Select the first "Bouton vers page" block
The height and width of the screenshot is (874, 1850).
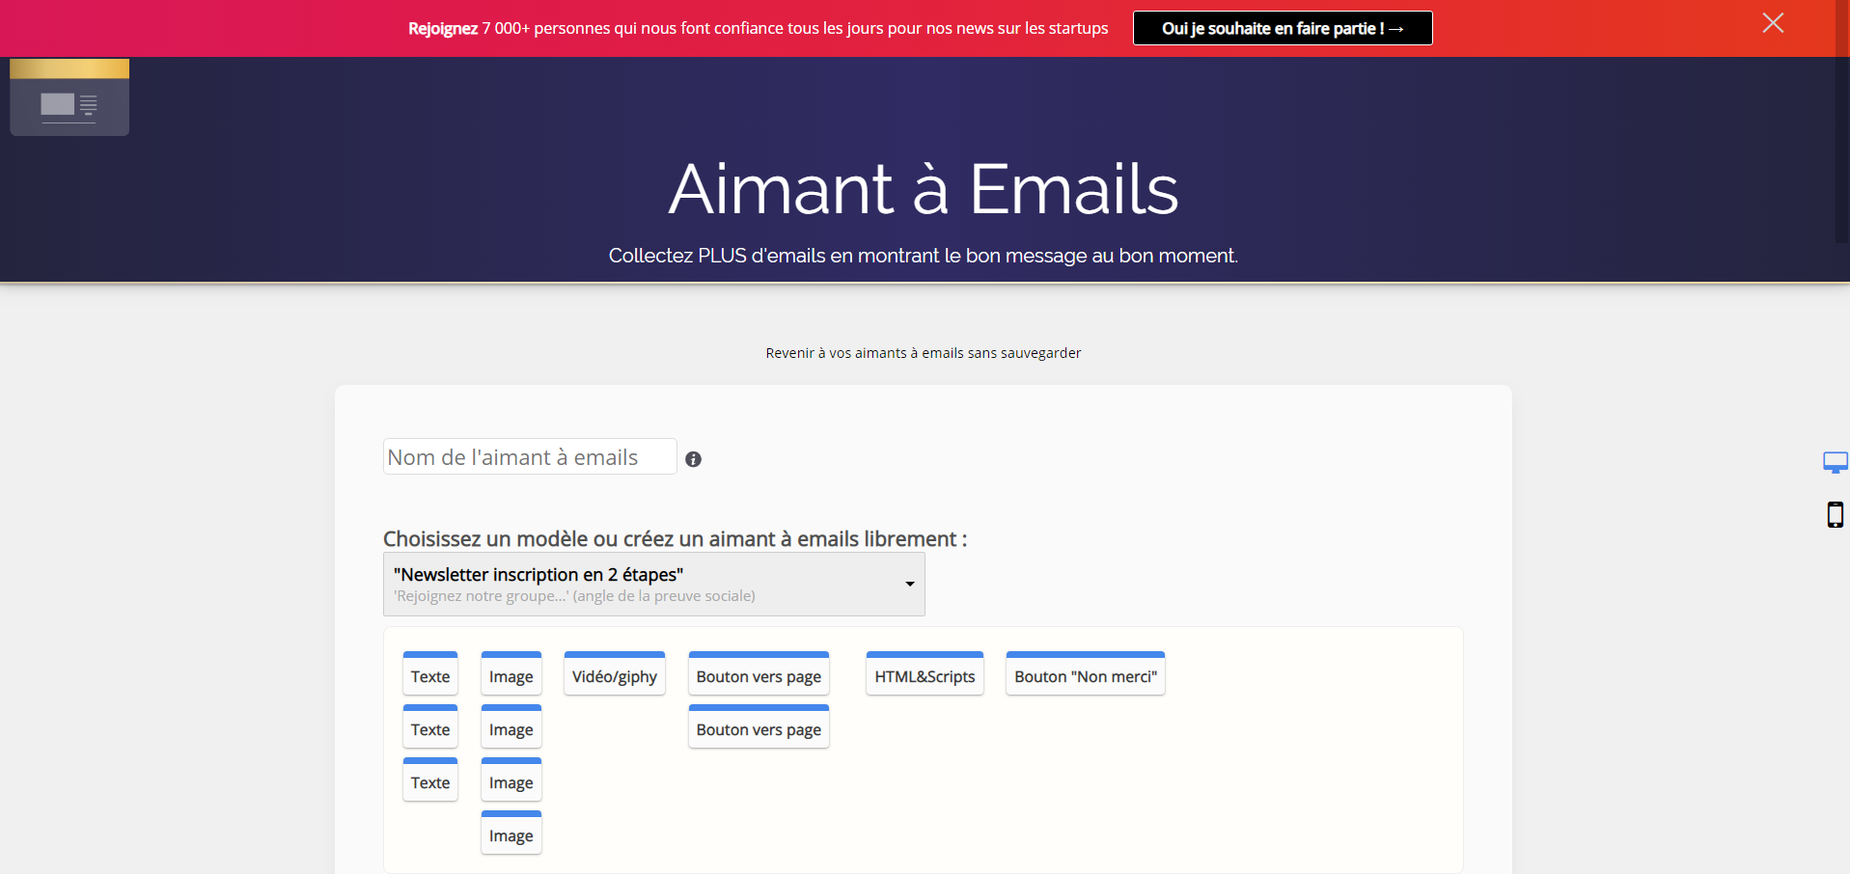pyautogui.click(x=759, y=675)
